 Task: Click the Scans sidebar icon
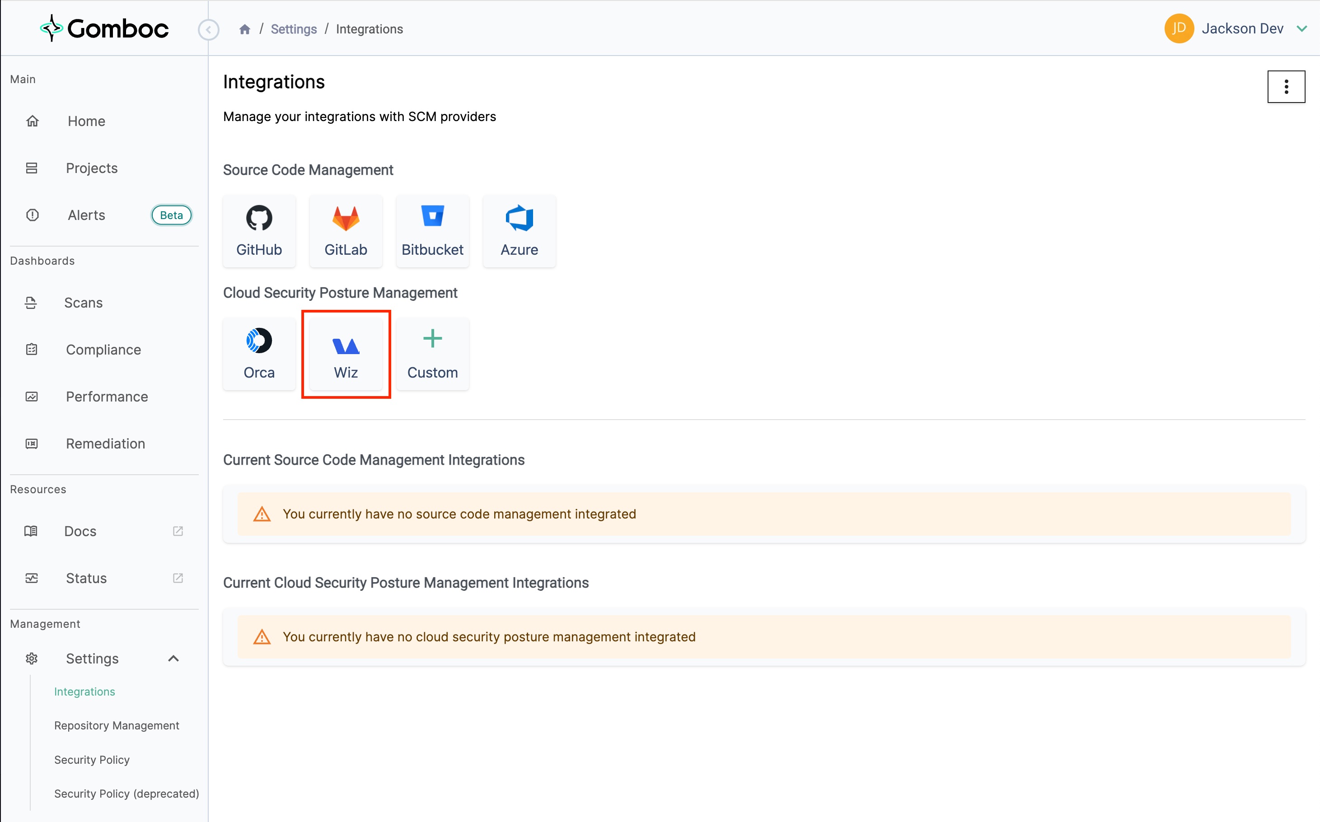pos(31,302)
